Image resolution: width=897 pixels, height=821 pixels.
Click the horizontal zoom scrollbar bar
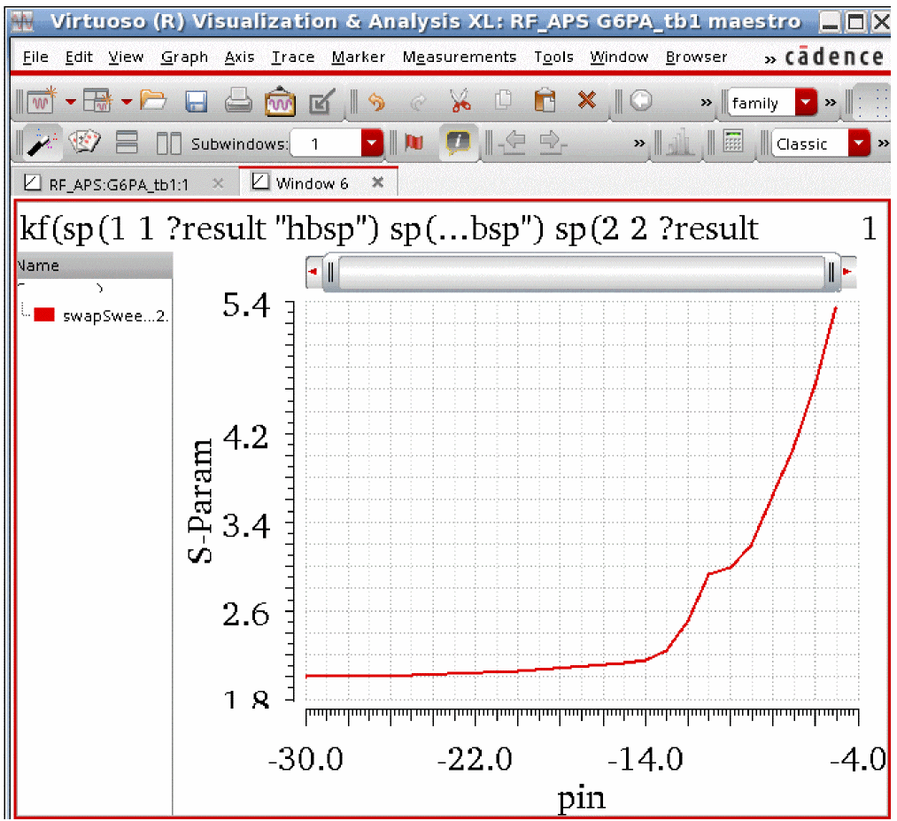point(581,272)
